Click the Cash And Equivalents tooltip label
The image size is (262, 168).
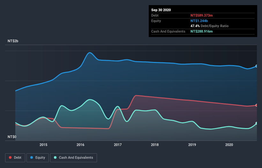[x=168, y=31]
